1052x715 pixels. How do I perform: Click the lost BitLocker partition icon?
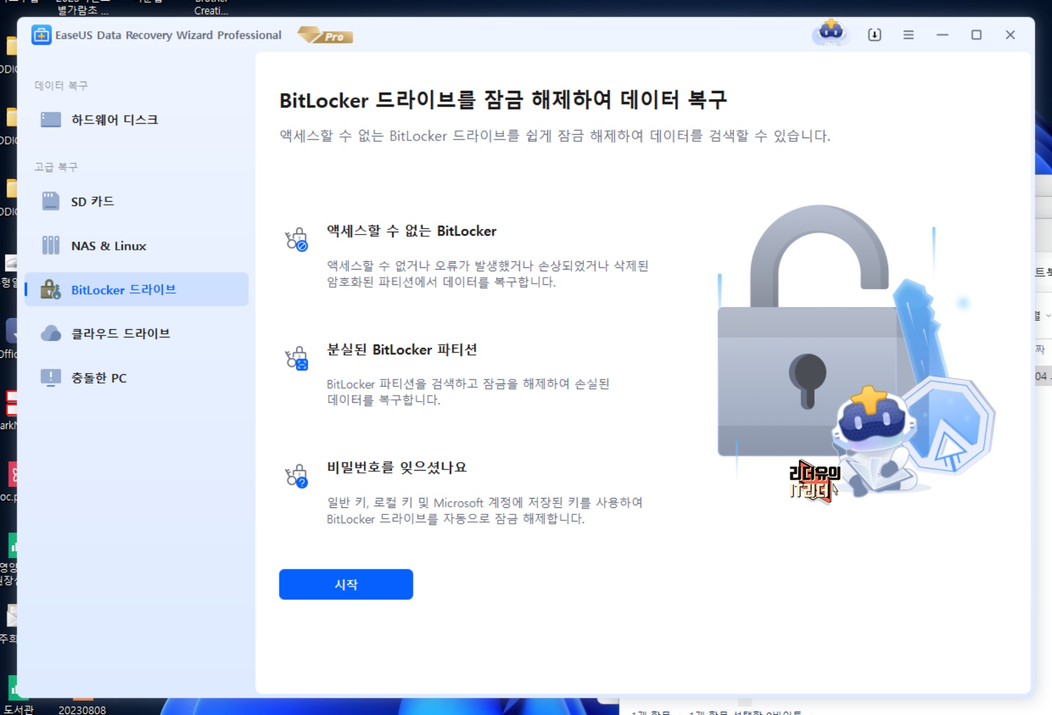coord(296,358)
